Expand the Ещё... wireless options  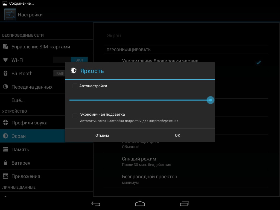[18, 100]
